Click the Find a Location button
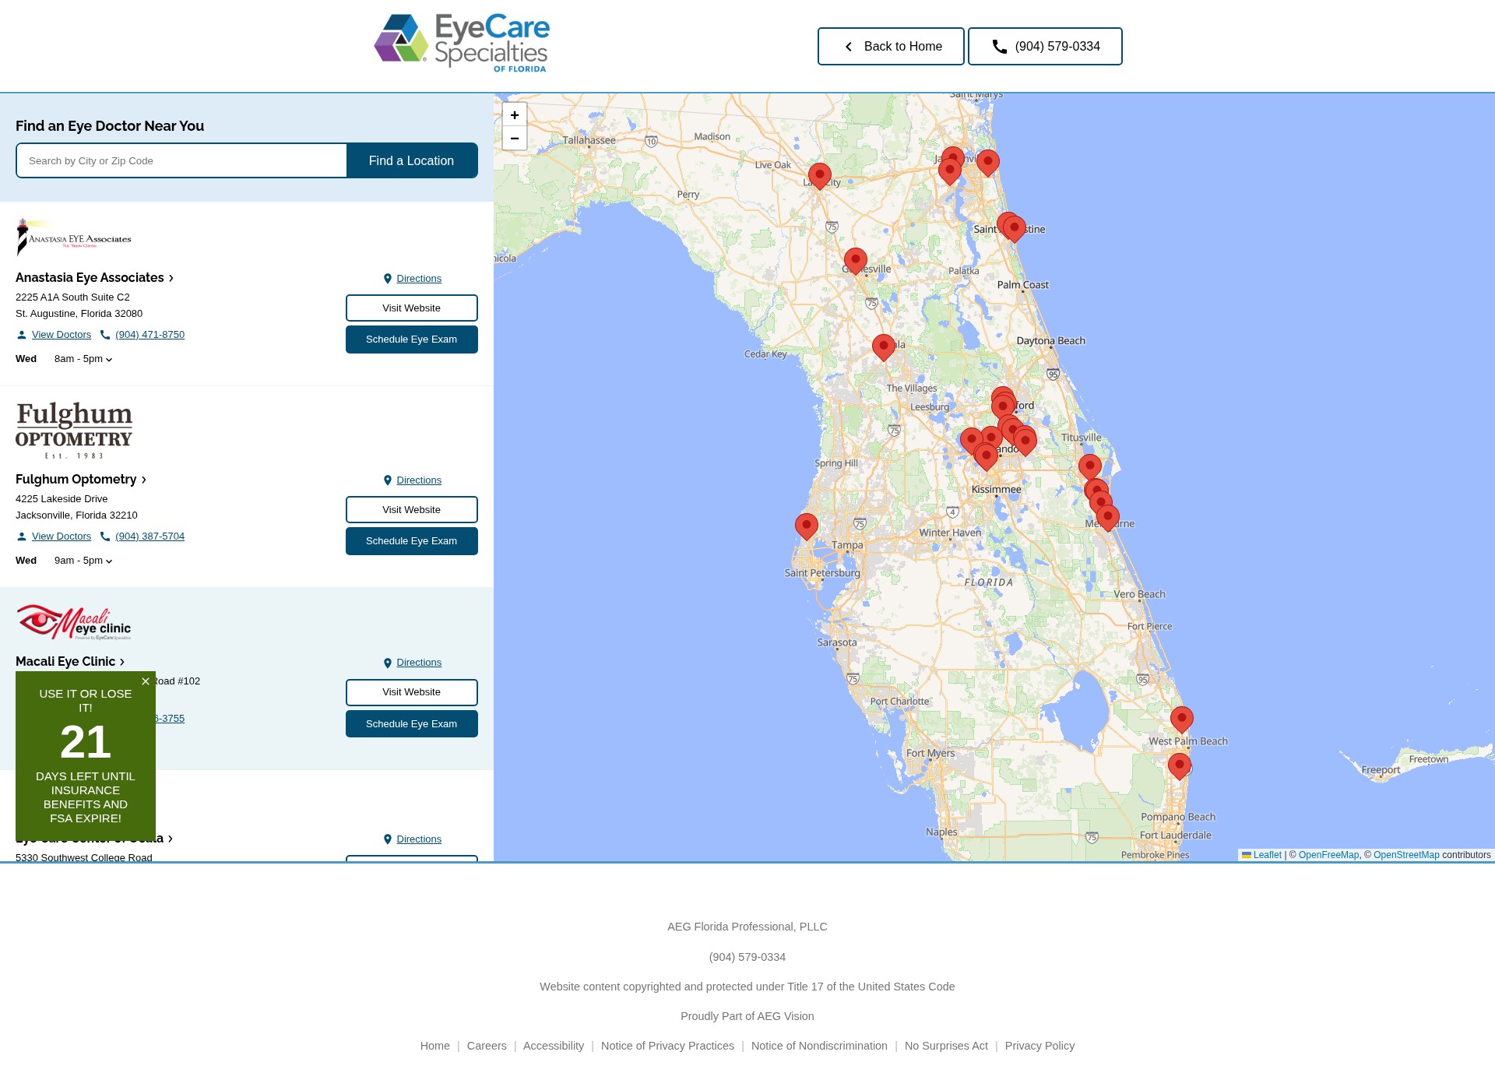Viewport: 1495px width, 1087px height. 412,160
